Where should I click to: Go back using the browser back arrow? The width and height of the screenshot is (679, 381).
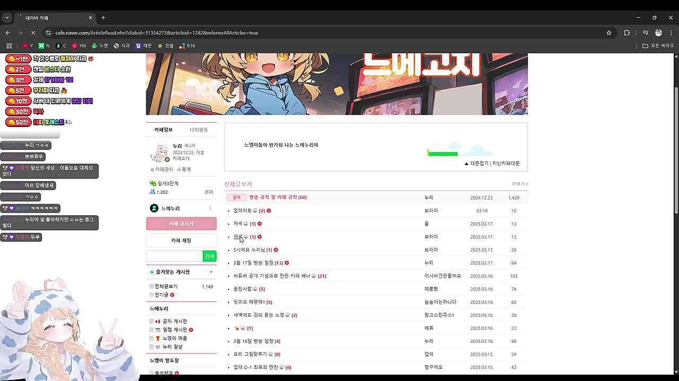8,33
